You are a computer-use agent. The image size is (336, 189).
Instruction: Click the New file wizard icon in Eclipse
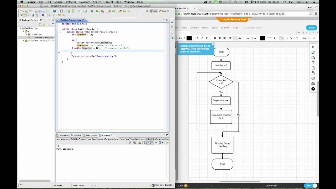point(21,11)
